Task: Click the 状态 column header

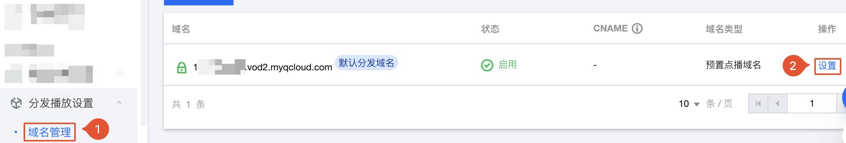Action: (490, 29)
